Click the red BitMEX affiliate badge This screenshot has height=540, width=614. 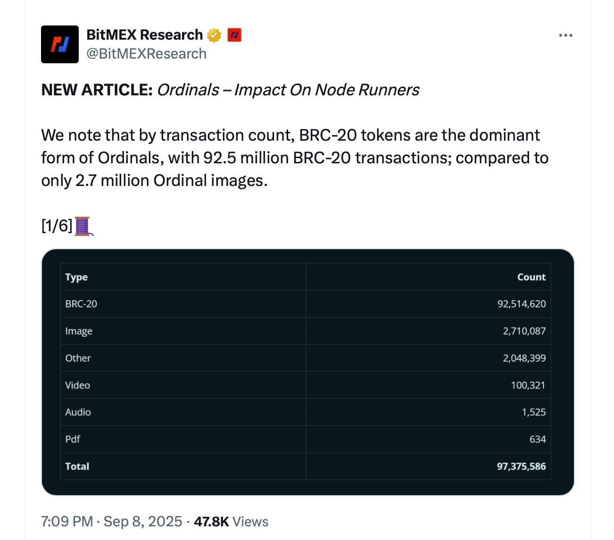coord(234,35)
